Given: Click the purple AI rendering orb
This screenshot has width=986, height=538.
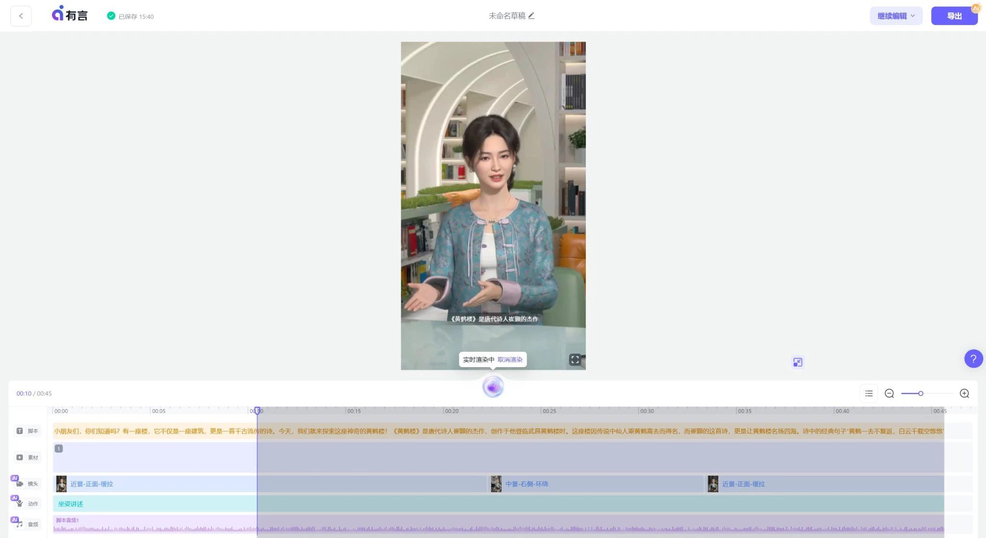Looking at the screenshot, I should point(493,387).
